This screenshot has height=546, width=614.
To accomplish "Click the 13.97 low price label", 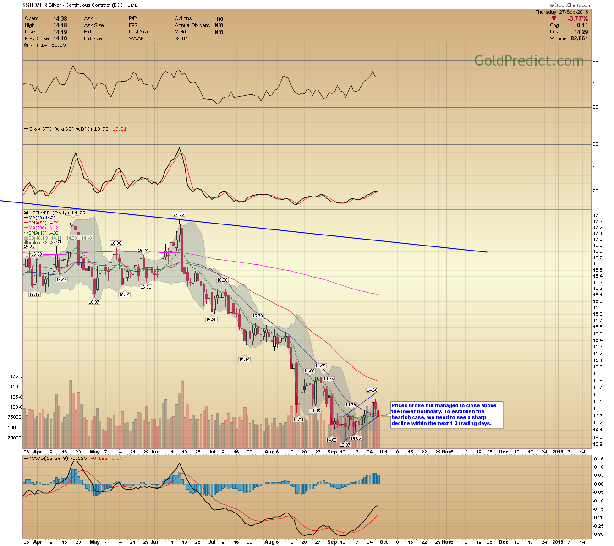I will click(345, 445).
